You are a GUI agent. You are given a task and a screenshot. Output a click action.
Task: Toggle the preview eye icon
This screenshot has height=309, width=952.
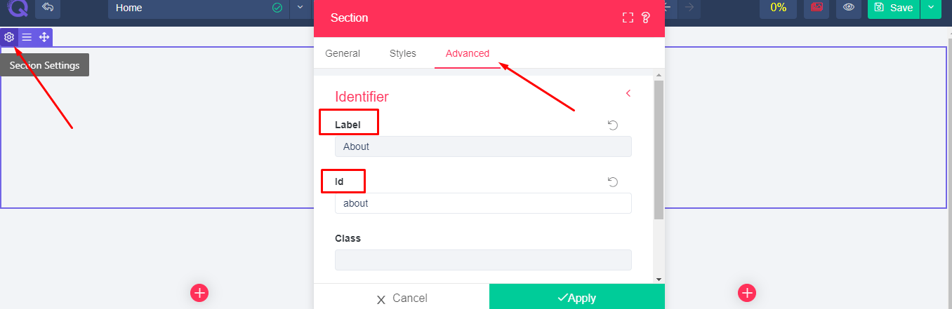pyautogui.click(x=849, y=8)
